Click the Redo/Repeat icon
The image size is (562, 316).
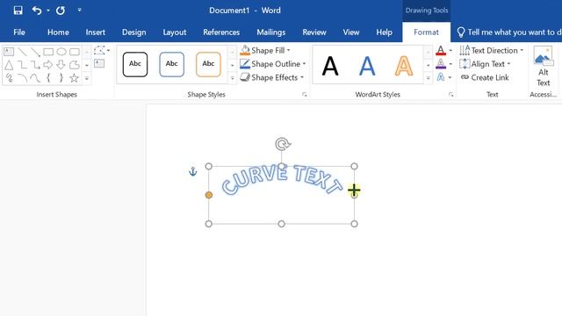(61, 10)
